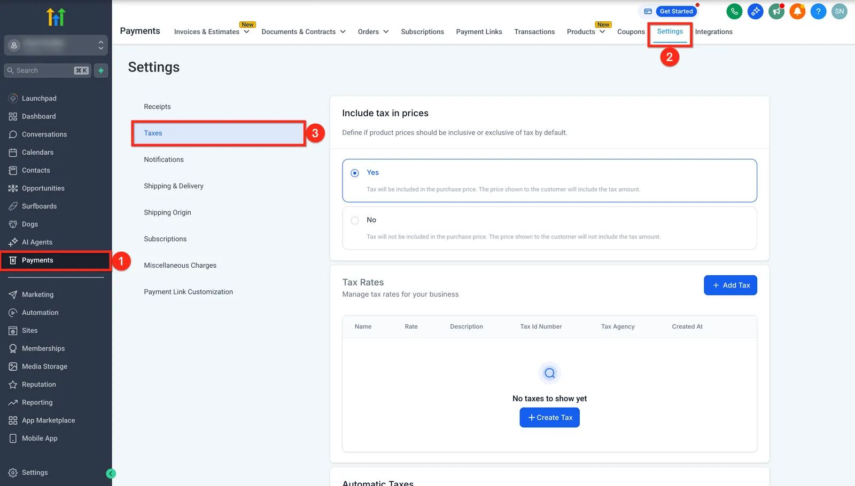This screenshot has height=486, width=855.
Task: Open Taxes settings
Action: click(x=218, y=133)
